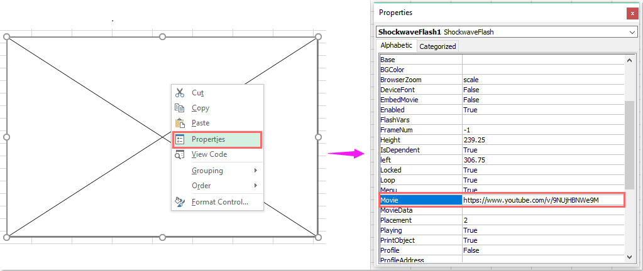Image resolution: width=643 pixels, height=271 pixels.
Task: Click the Movie URL value field
Action: click(x=542, y=200)
